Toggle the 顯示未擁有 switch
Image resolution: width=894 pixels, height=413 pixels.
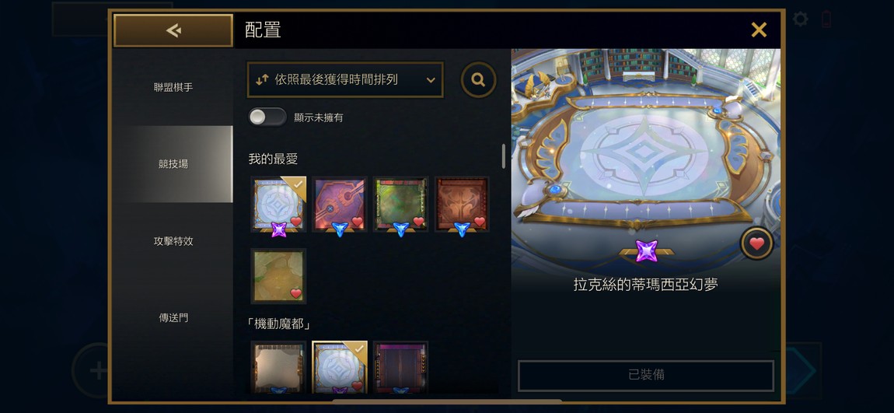(267, 117)
